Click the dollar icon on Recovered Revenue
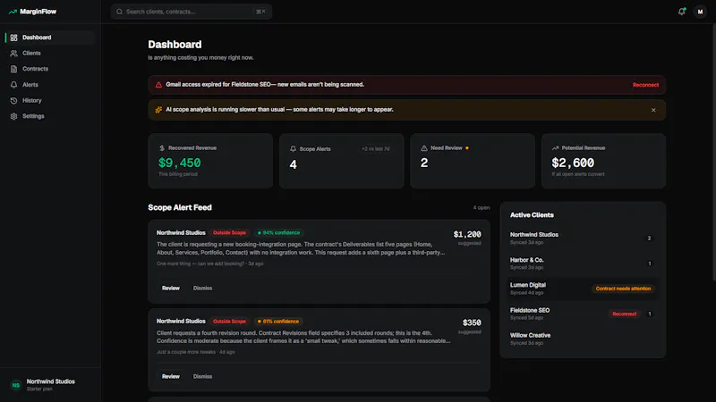716x402 pixels. 162,148
